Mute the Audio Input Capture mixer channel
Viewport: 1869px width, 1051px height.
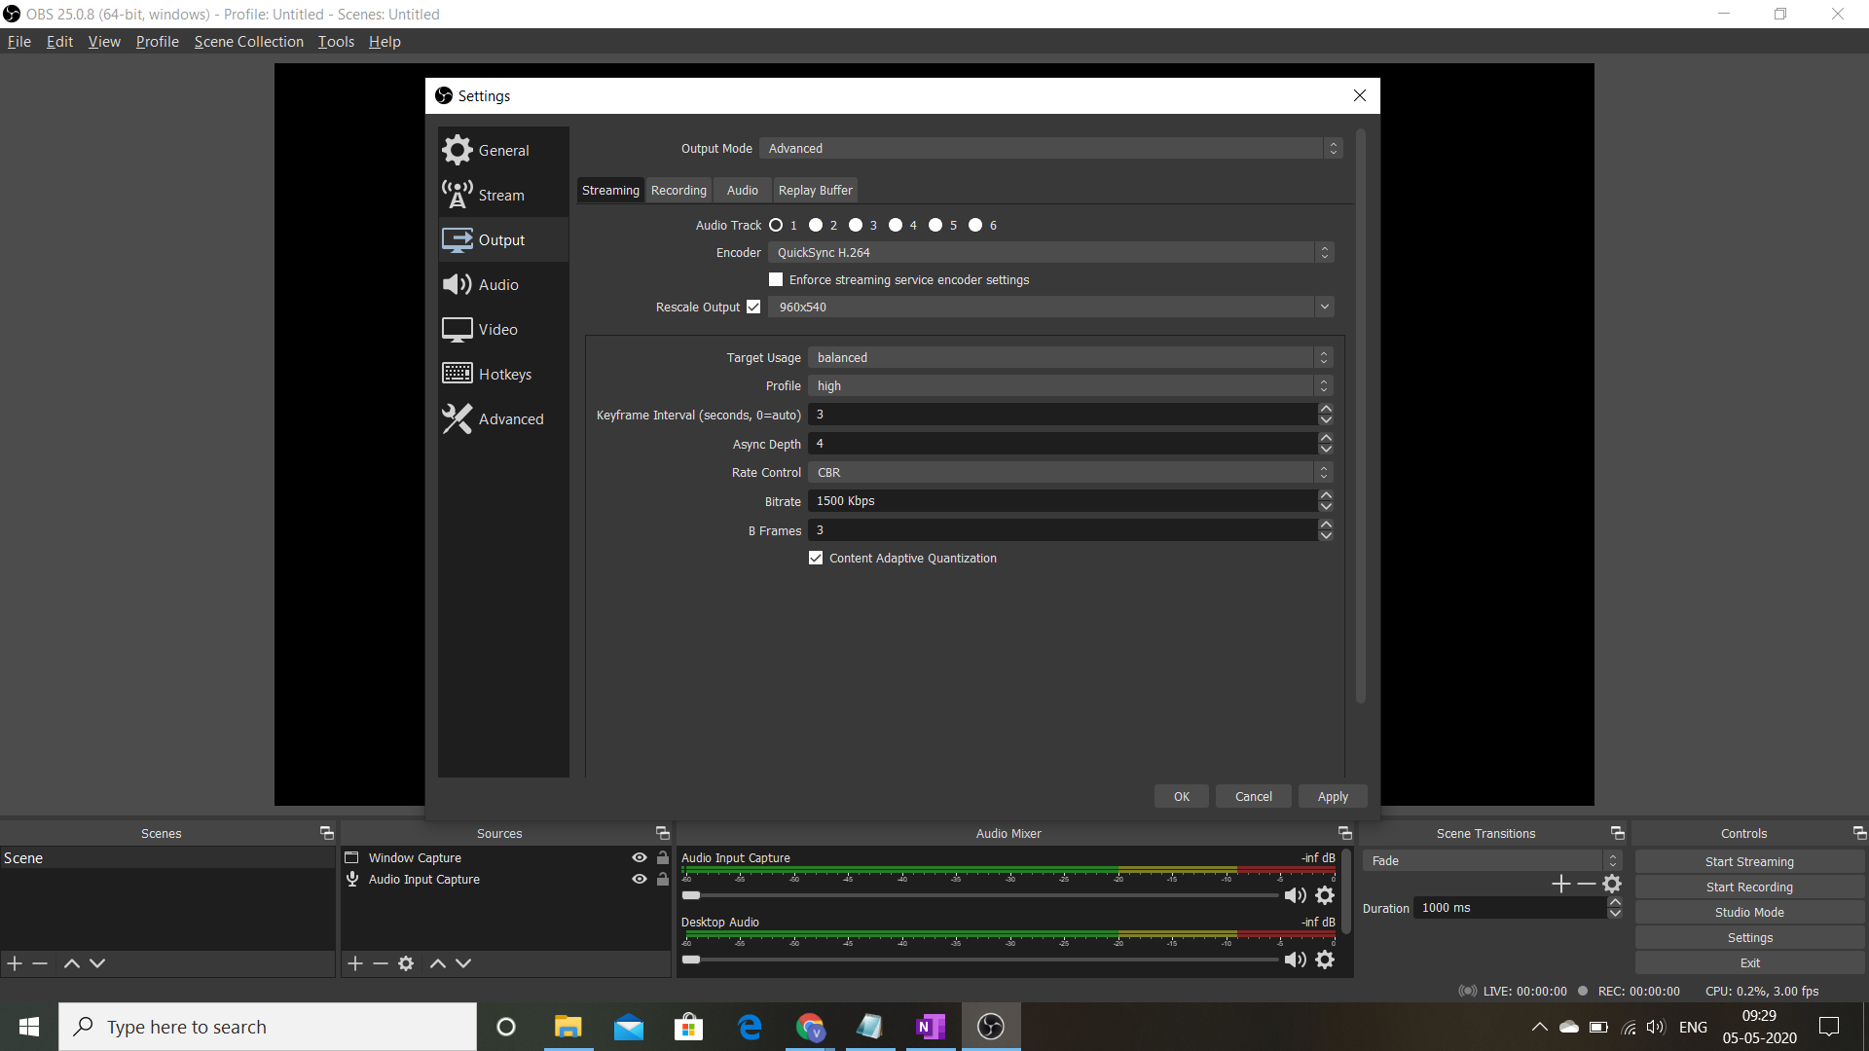tap(1295, 895)
